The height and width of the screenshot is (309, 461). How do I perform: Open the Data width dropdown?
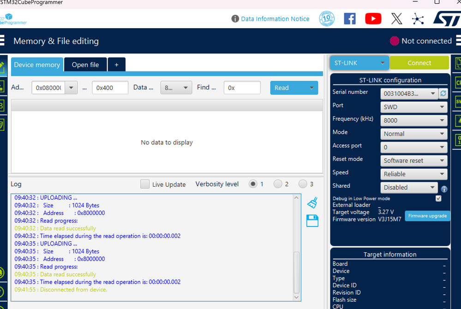(x=176, y=88)
